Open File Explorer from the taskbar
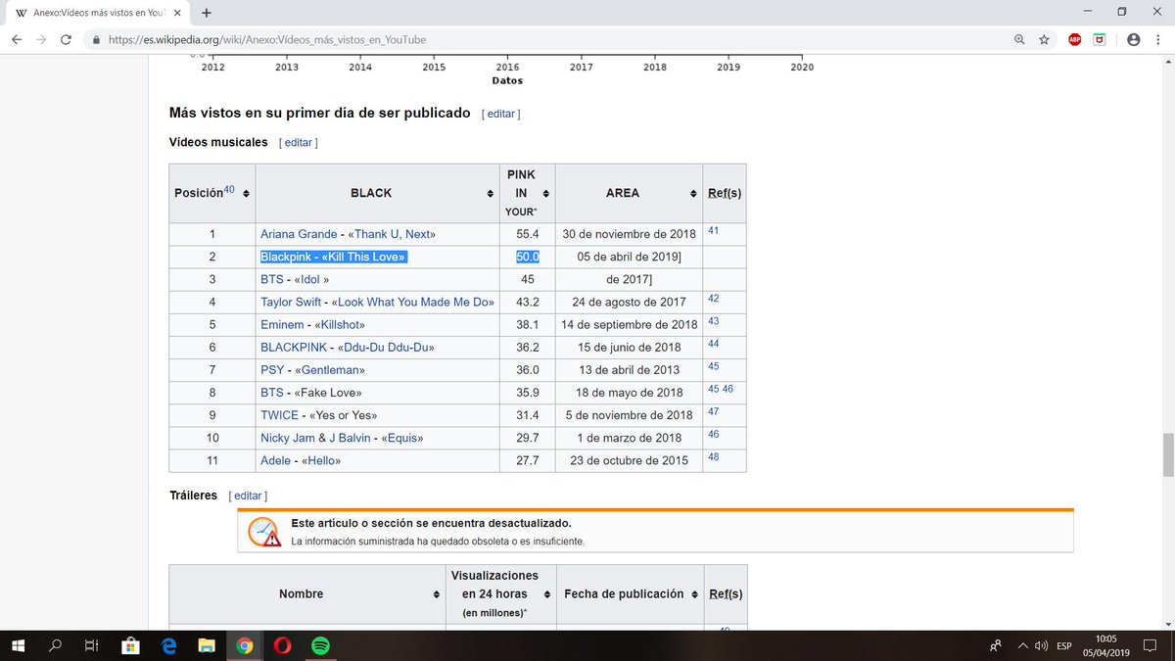Image resolution: width=1175 pixels, height=661 pixels. 207,645
